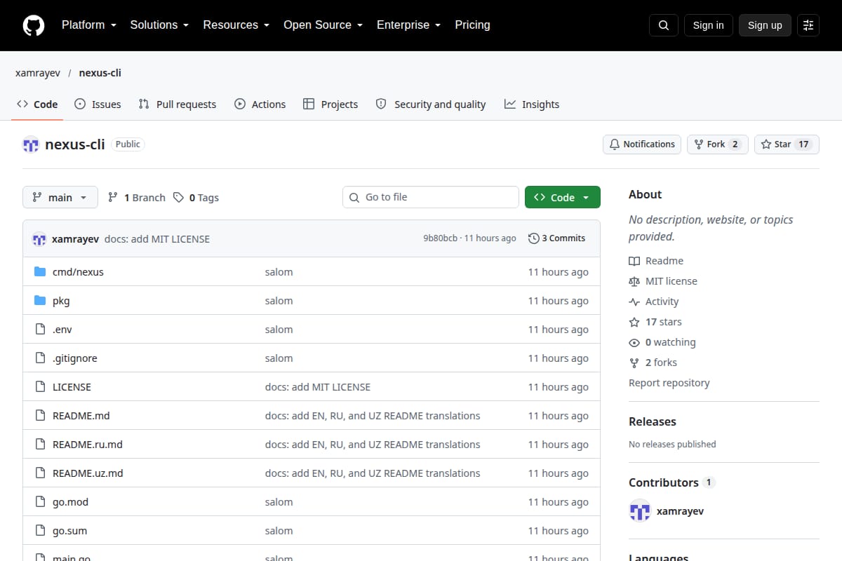Click the fork icon beside 2 forks

tap(634, 363)
